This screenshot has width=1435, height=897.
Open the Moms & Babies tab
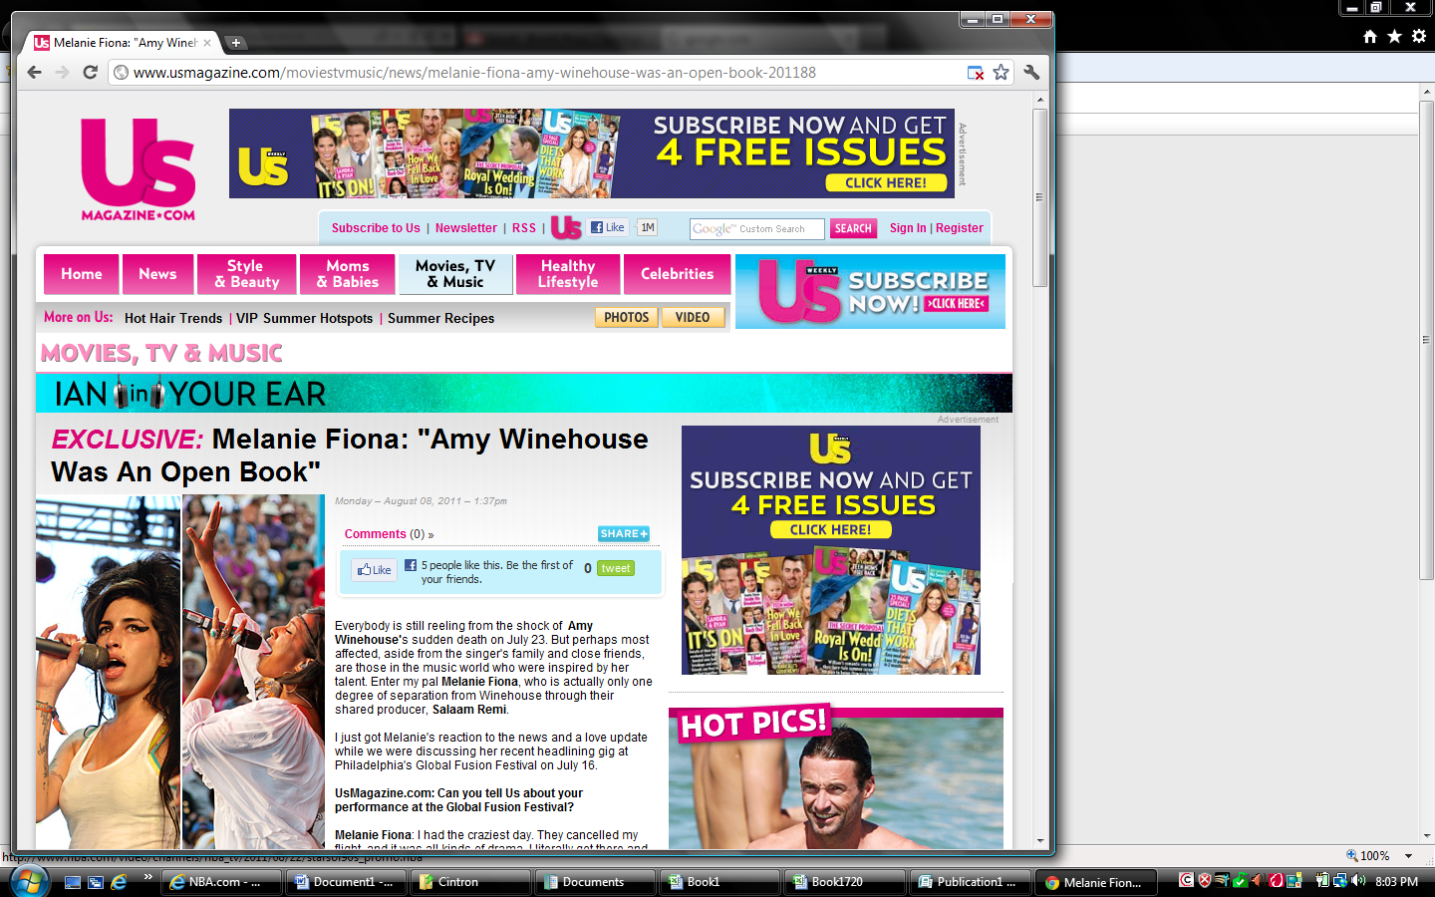[348, 274]
